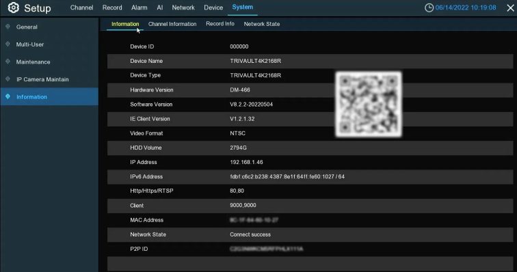Close the Setup window with X
517x272 pixels.
pos(510,8)
